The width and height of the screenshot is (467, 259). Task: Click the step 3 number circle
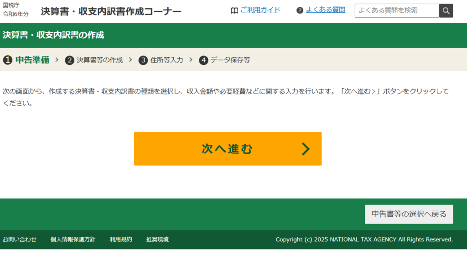click(143, 60)
